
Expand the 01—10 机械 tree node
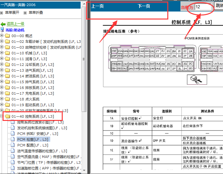click(2, 52)
